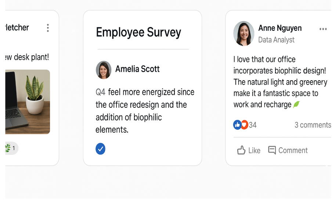Click the Q4 question label
Viewport: 332px width, 200px height.
pyautogui.click(x=100, y=92)
